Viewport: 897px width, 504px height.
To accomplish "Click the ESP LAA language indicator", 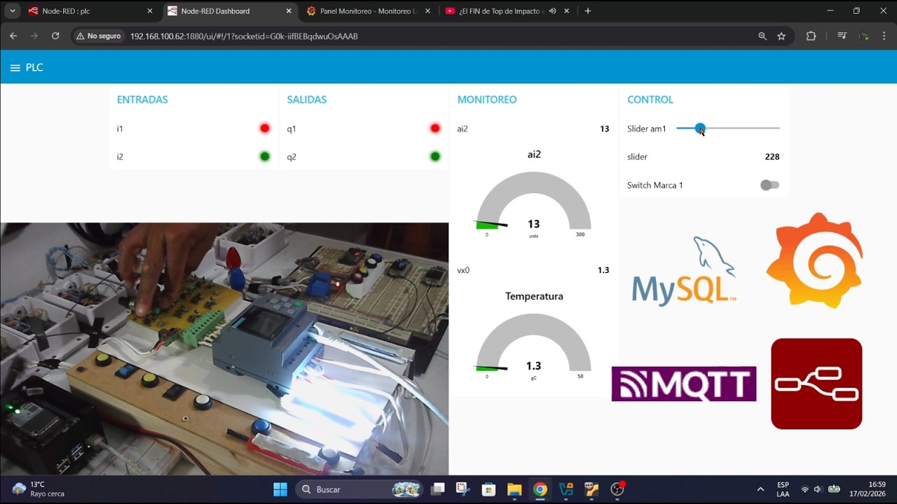I will click(783, 489).
